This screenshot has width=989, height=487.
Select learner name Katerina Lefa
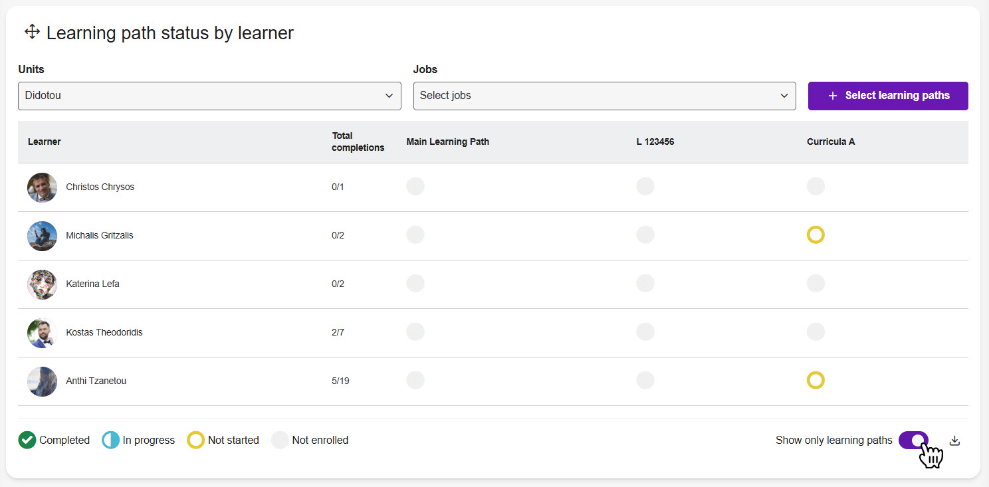(x=93, y=284)
